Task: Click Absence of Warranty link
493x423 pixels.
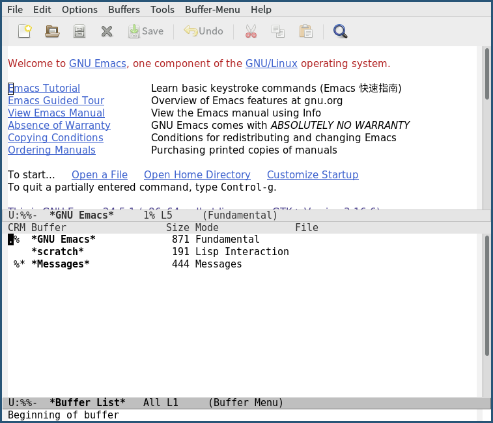Action: pos(59,126)
